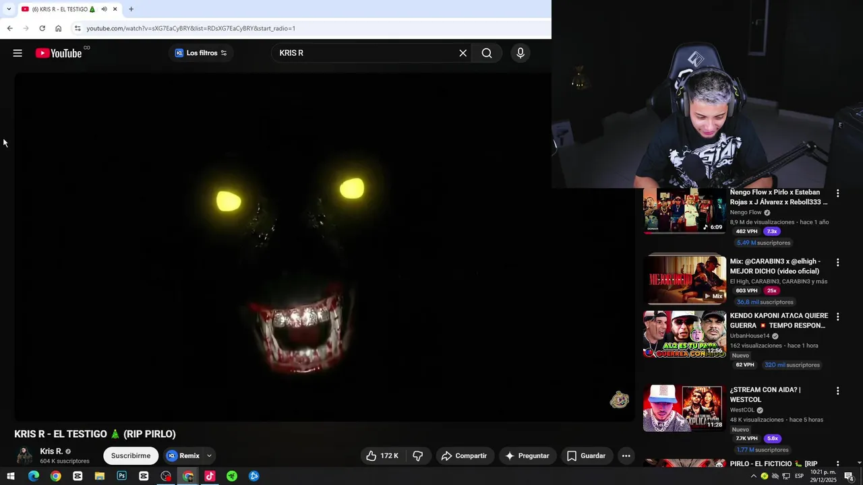Click the 320 mil suscriptores label
Viewport: 863px width, 485px height.
[792, 364]
